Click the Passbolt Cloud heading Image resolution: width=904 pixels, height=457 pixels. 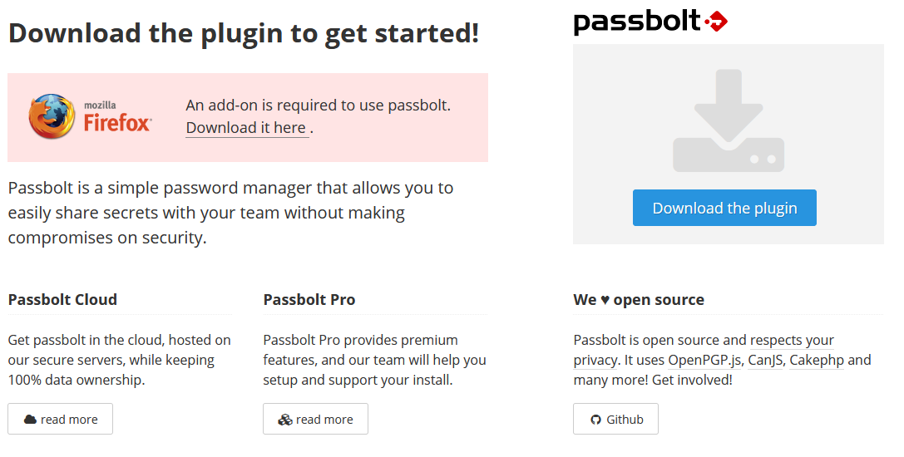point(62,299)
